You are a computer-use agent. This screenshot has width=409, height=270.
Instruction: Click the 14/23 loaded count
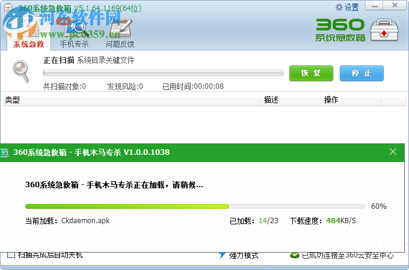(x=268, y=221)
